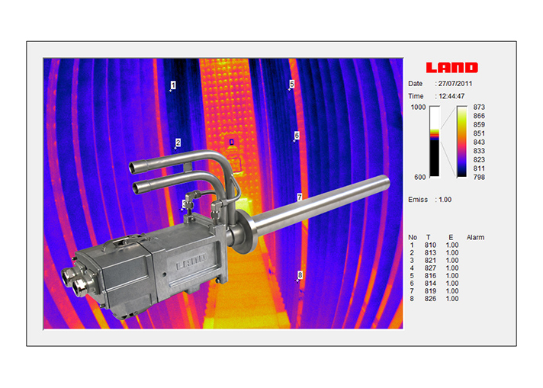
Task: Click the 823 palette scale label
Action: tap(479, 159)
